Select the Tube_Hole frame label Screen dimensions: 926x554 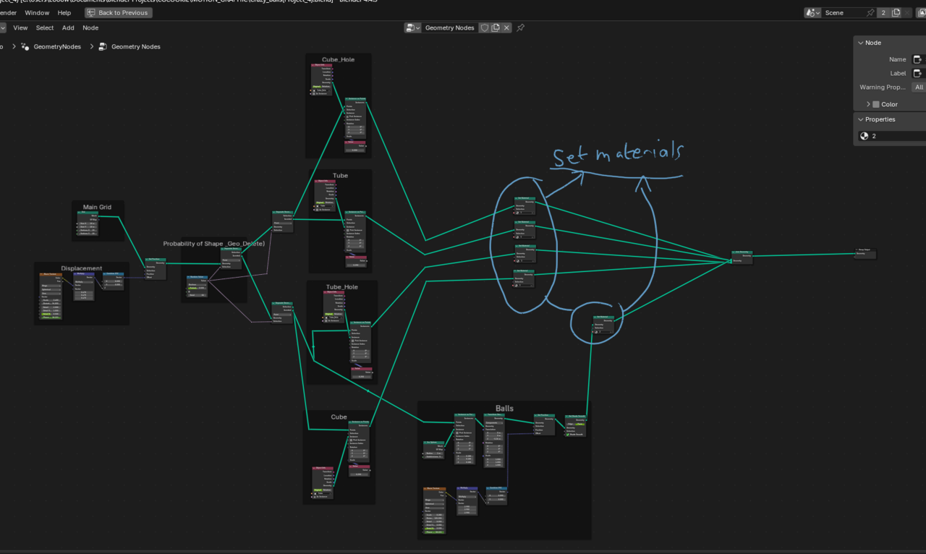[x=341, y=286]
